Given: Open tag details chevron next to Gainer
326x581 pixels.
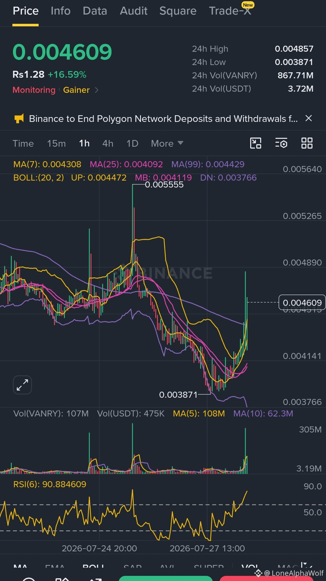Looking at the screenshot, I should pyautogui.click(x=97, y=90).
